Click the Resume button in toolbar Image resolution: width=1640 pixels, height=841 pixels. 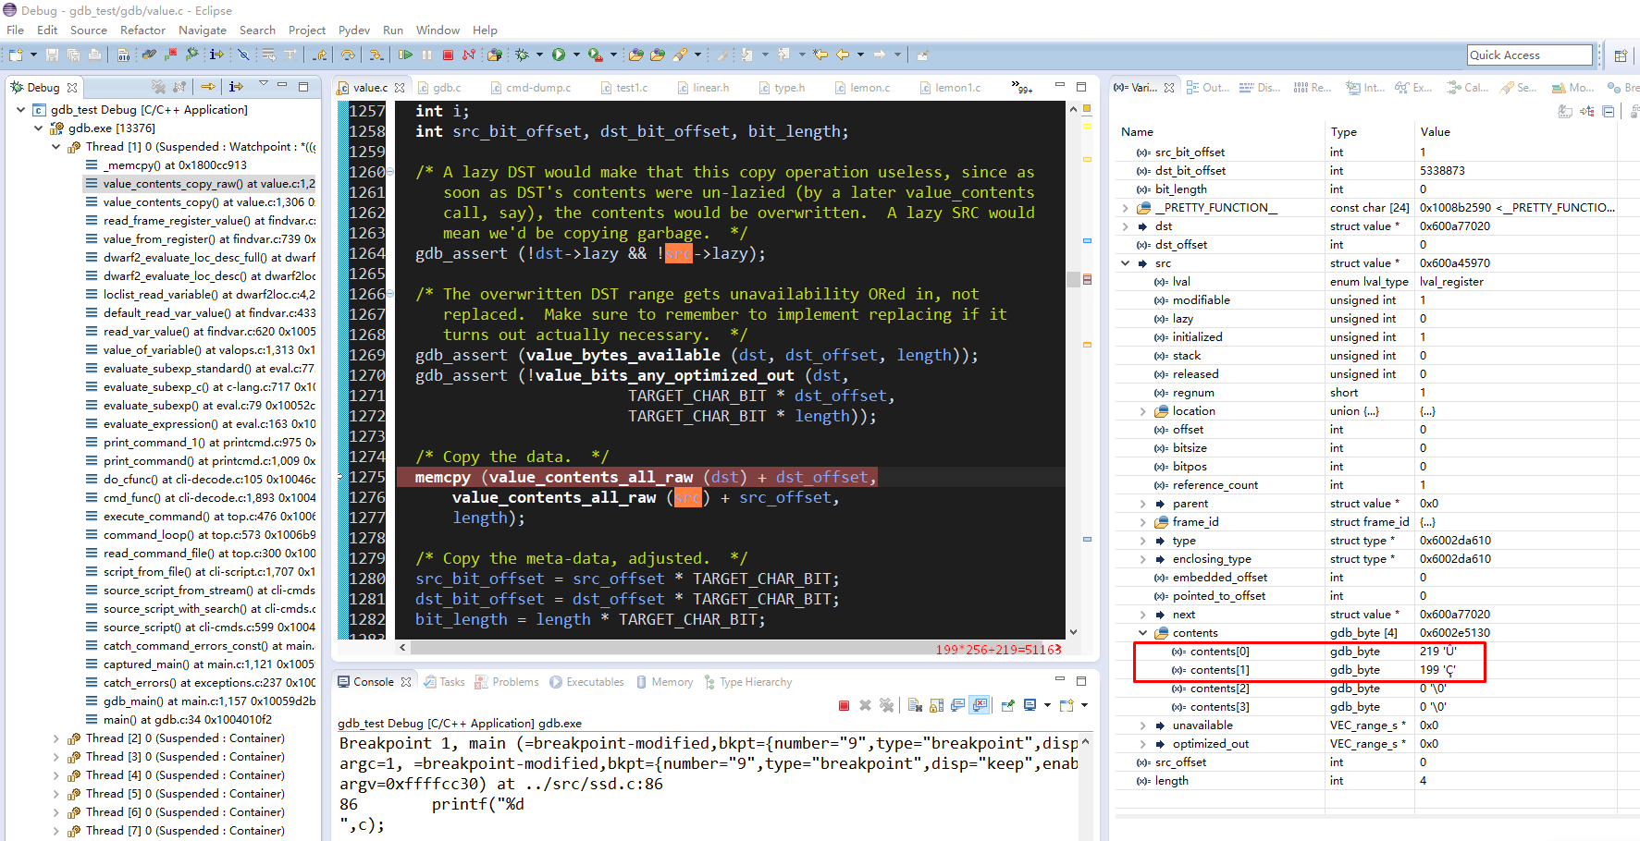click(405, 55)
